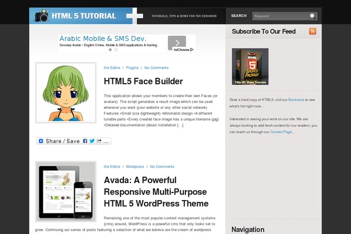Click the header tagline TUTORIALS, TIPS & NEWS
This screenshot has height=234, width=351.
click(184, 16)
